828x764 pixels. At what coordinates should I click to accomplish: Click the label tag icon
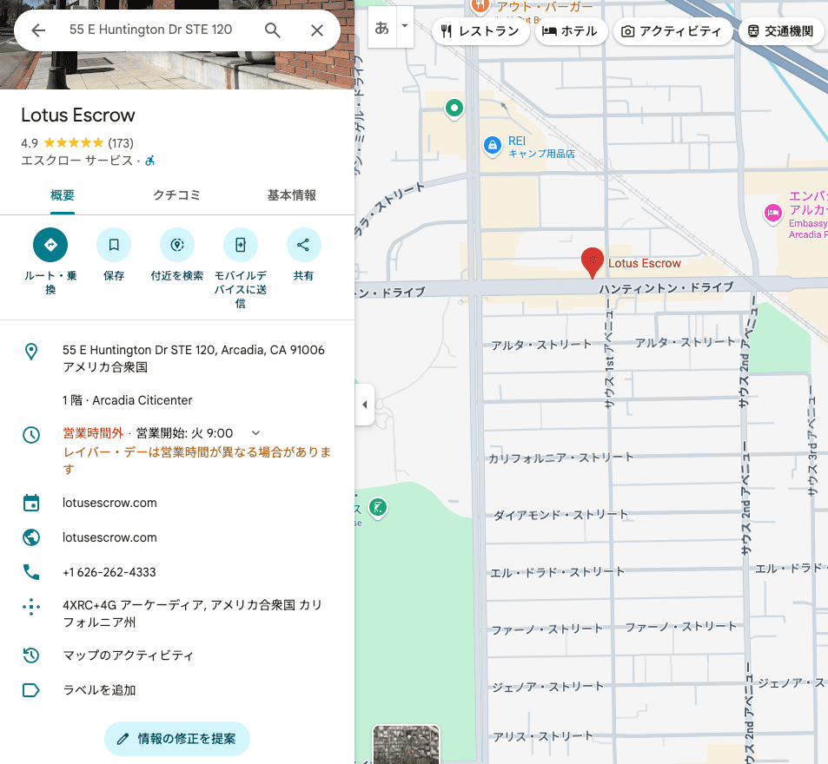31,690
